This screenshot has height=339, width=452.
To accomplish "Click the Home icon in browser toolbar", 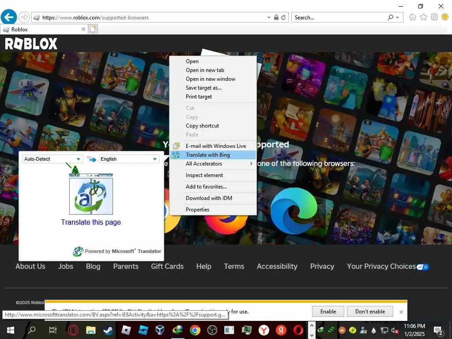I will coord(413,17).
